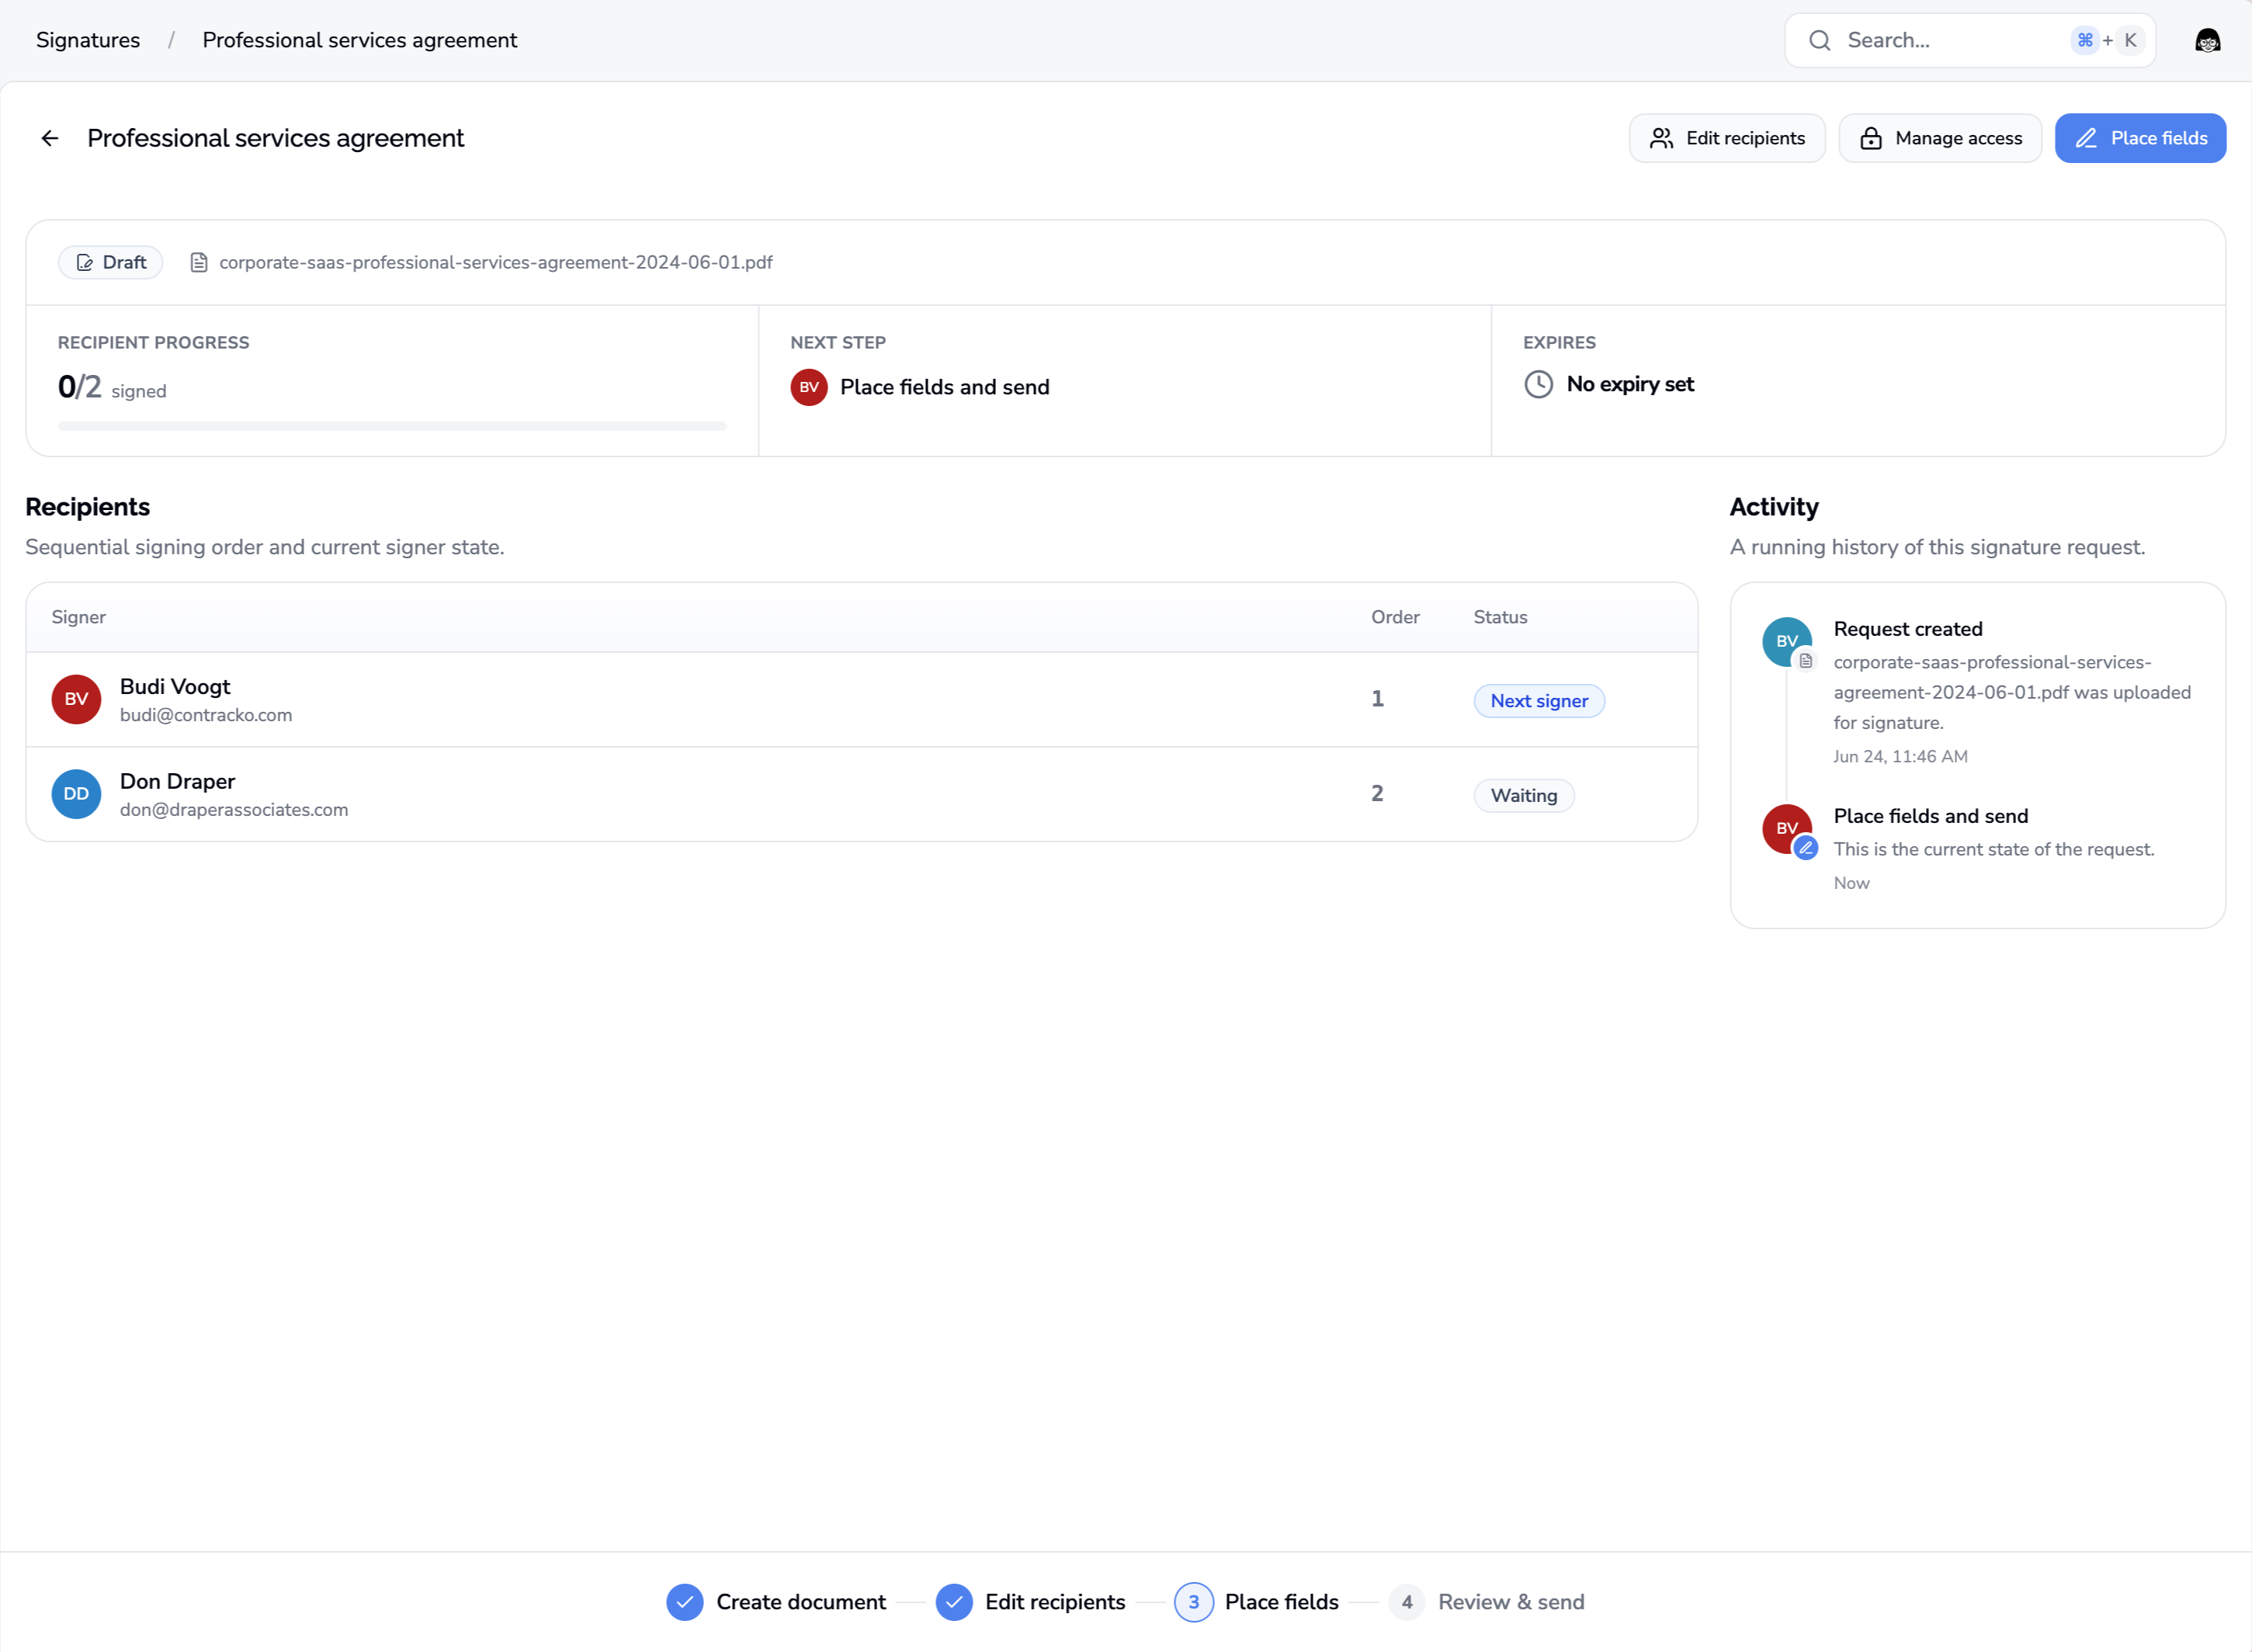Click Don Draper's DD avatar
The image size is (2252, 1652).
tap(76, 794)
